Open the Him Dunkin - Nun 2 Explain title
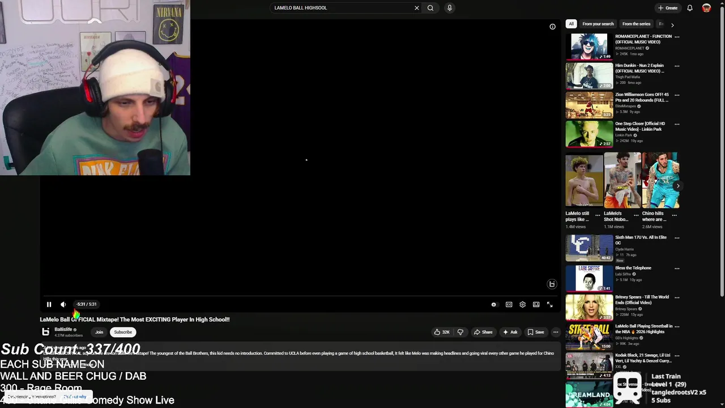 (639, 68)
